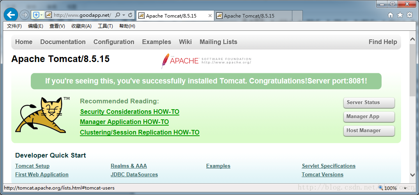419x195 pixels.
Task: Switch to the second Apache Tomcat/8.5.15 tab
Action: point(253,16)
